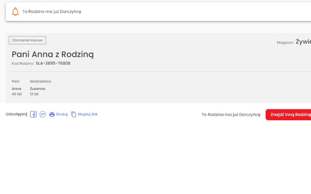This screenshot has width=311, height=194.
Task: Click the banner text about Darczyńca
Action: coord(52,11)
